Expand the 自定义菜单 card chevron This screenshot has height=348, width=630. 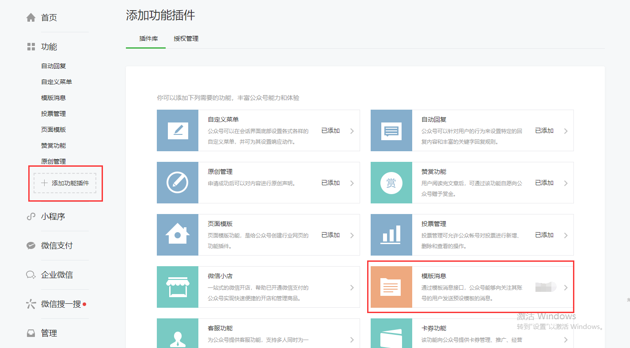(x=352, y=131)
